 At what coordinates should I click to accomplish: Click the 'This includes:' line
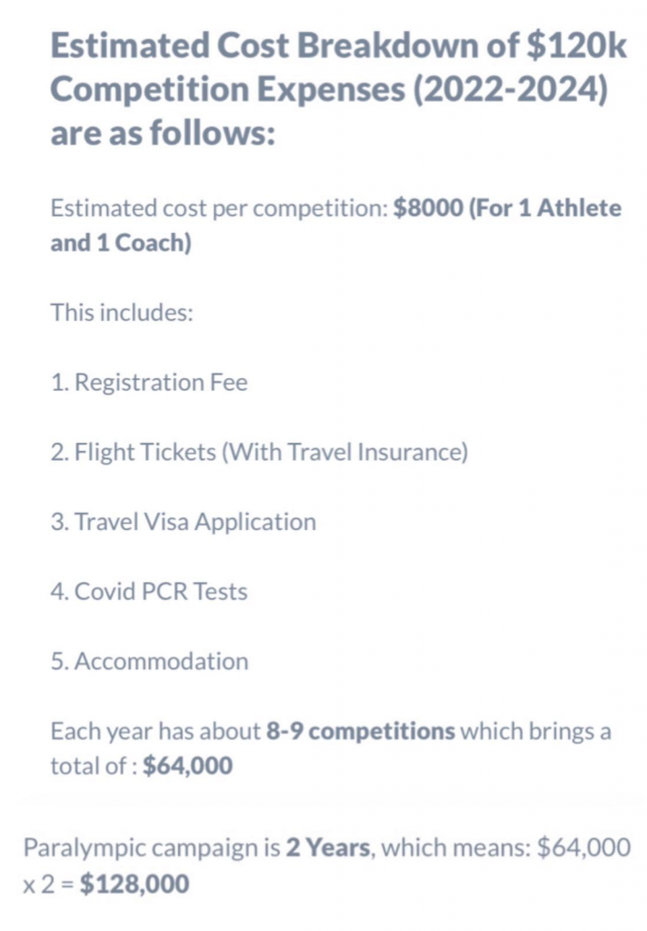(123, 313)
